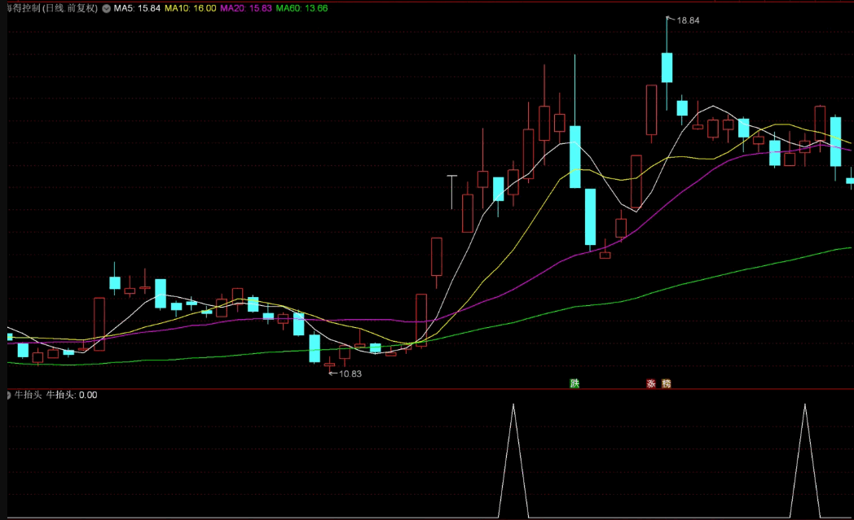Select the MA20: 15.83 indicator label

click(245, 8)
